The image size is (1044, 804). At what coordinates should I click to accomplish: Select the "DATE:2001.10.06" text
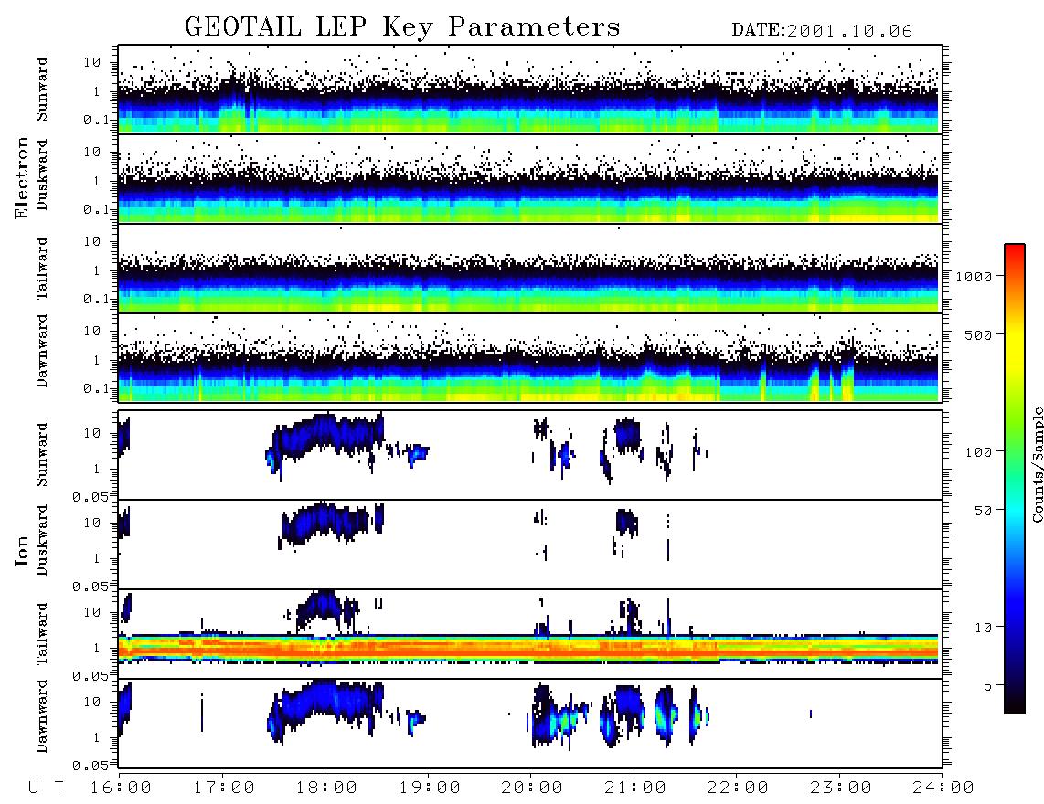click(x=822, y=31)
